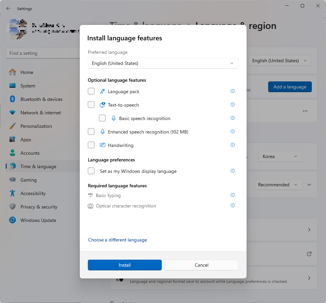326x303 pixels.
Task: Click the user profile avatar picture
Action: click(x=17, y=29)
